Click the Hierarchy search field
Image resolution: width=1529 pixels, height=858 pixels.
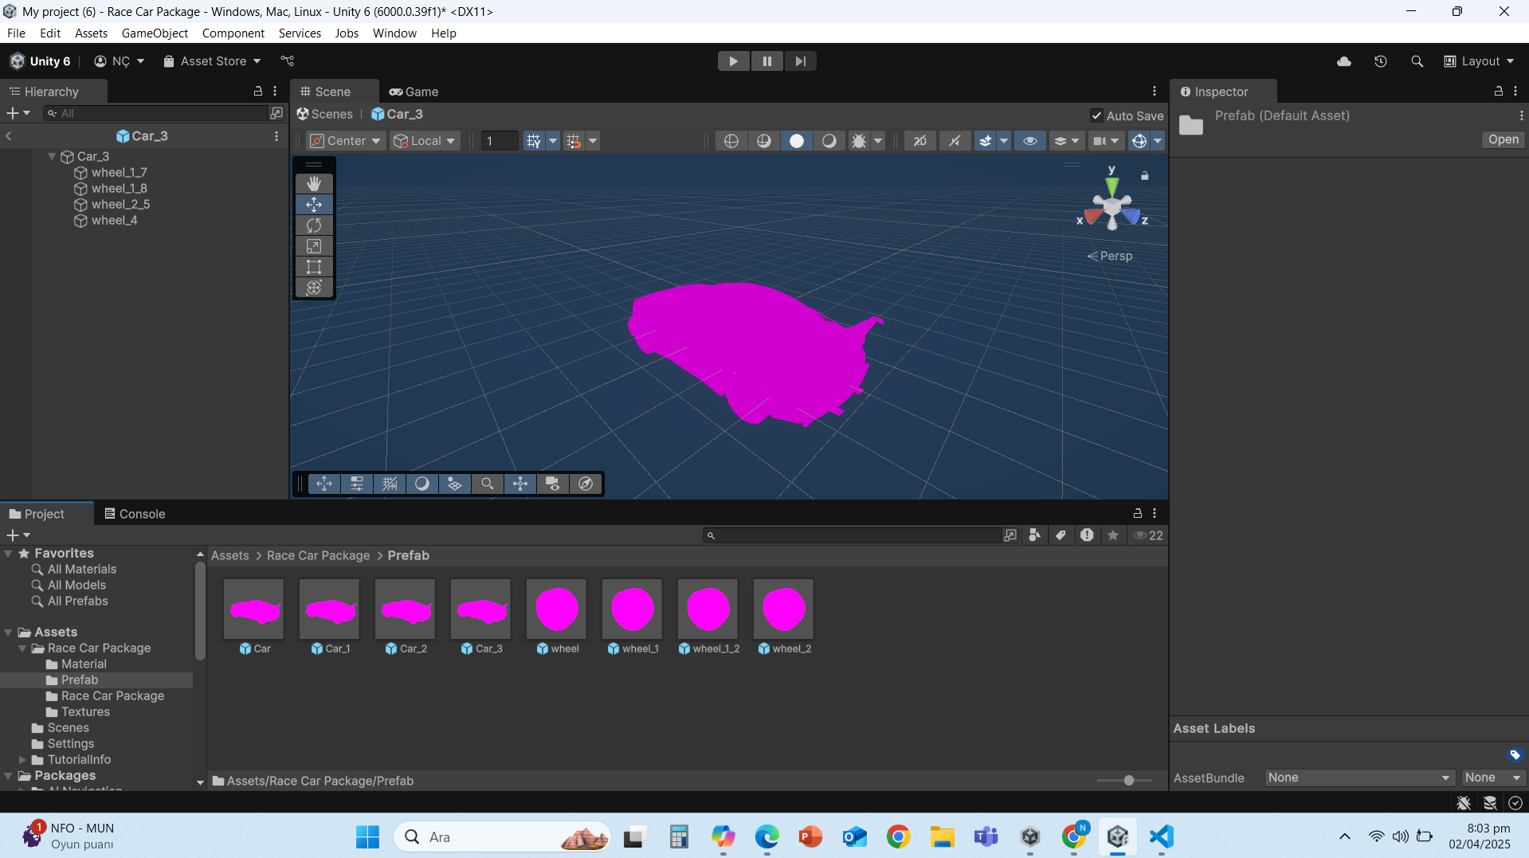click(x=156, y=113)
